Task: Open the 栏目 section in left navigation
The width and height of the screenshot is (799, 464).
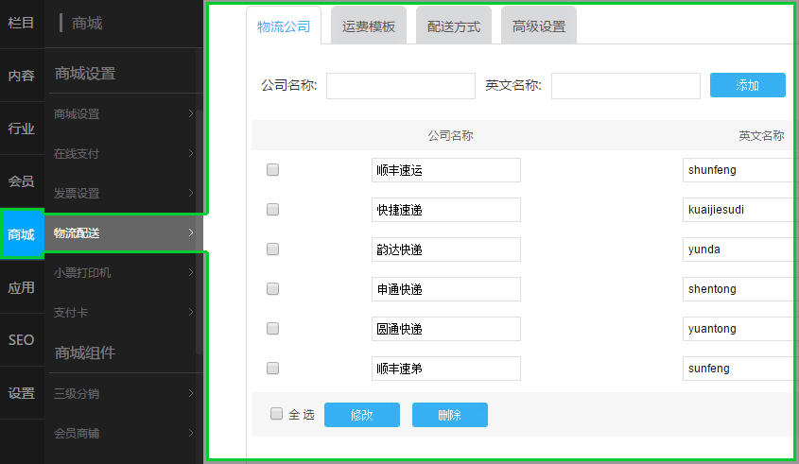Action: pyautogui.click(x=22, y=23)
